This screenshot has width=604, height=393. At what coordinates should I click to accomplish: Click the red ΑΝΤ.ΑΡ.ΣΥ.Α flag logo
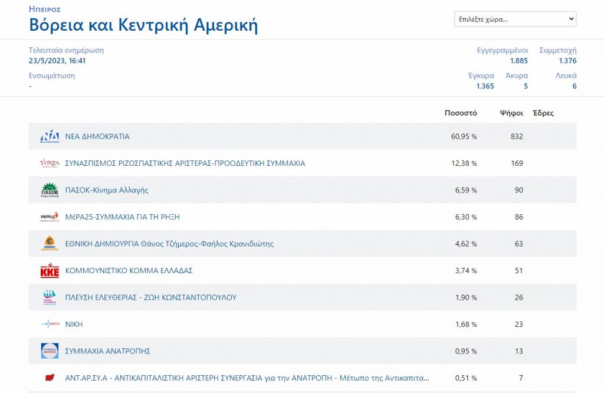(50, 378)
